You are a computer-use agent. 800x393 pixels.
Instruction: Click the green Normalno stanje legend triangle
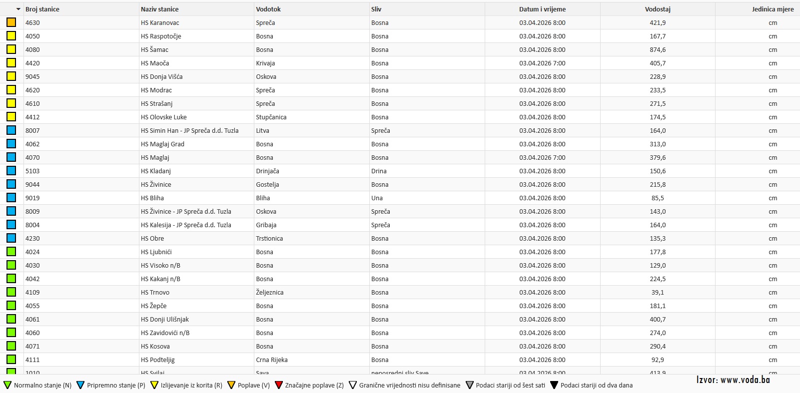point(7,385)
